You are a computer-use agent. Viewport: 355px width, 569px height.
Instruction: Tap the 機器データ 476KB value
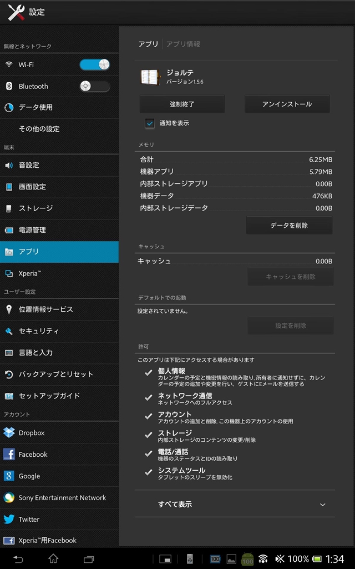322,196
